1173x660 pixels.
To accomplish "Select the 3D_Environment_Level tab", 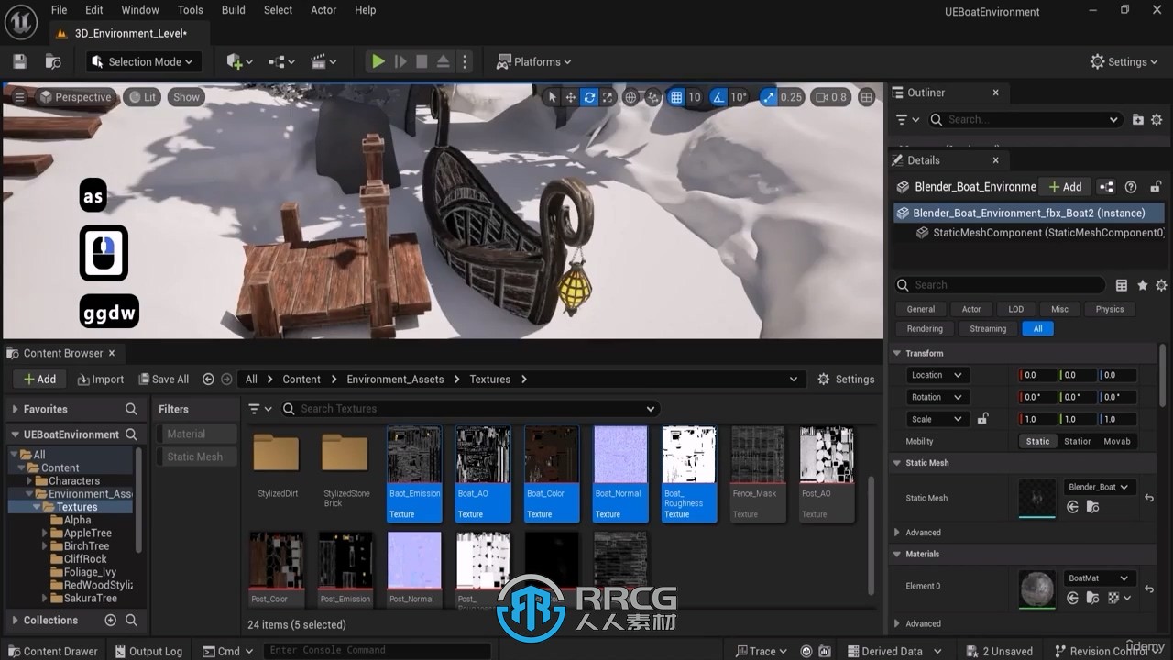I will click(129, 33).
